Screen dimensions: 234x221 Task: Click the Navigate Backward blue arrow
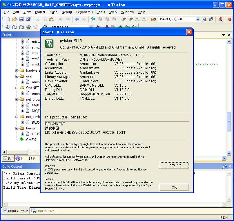click(77, 19)
